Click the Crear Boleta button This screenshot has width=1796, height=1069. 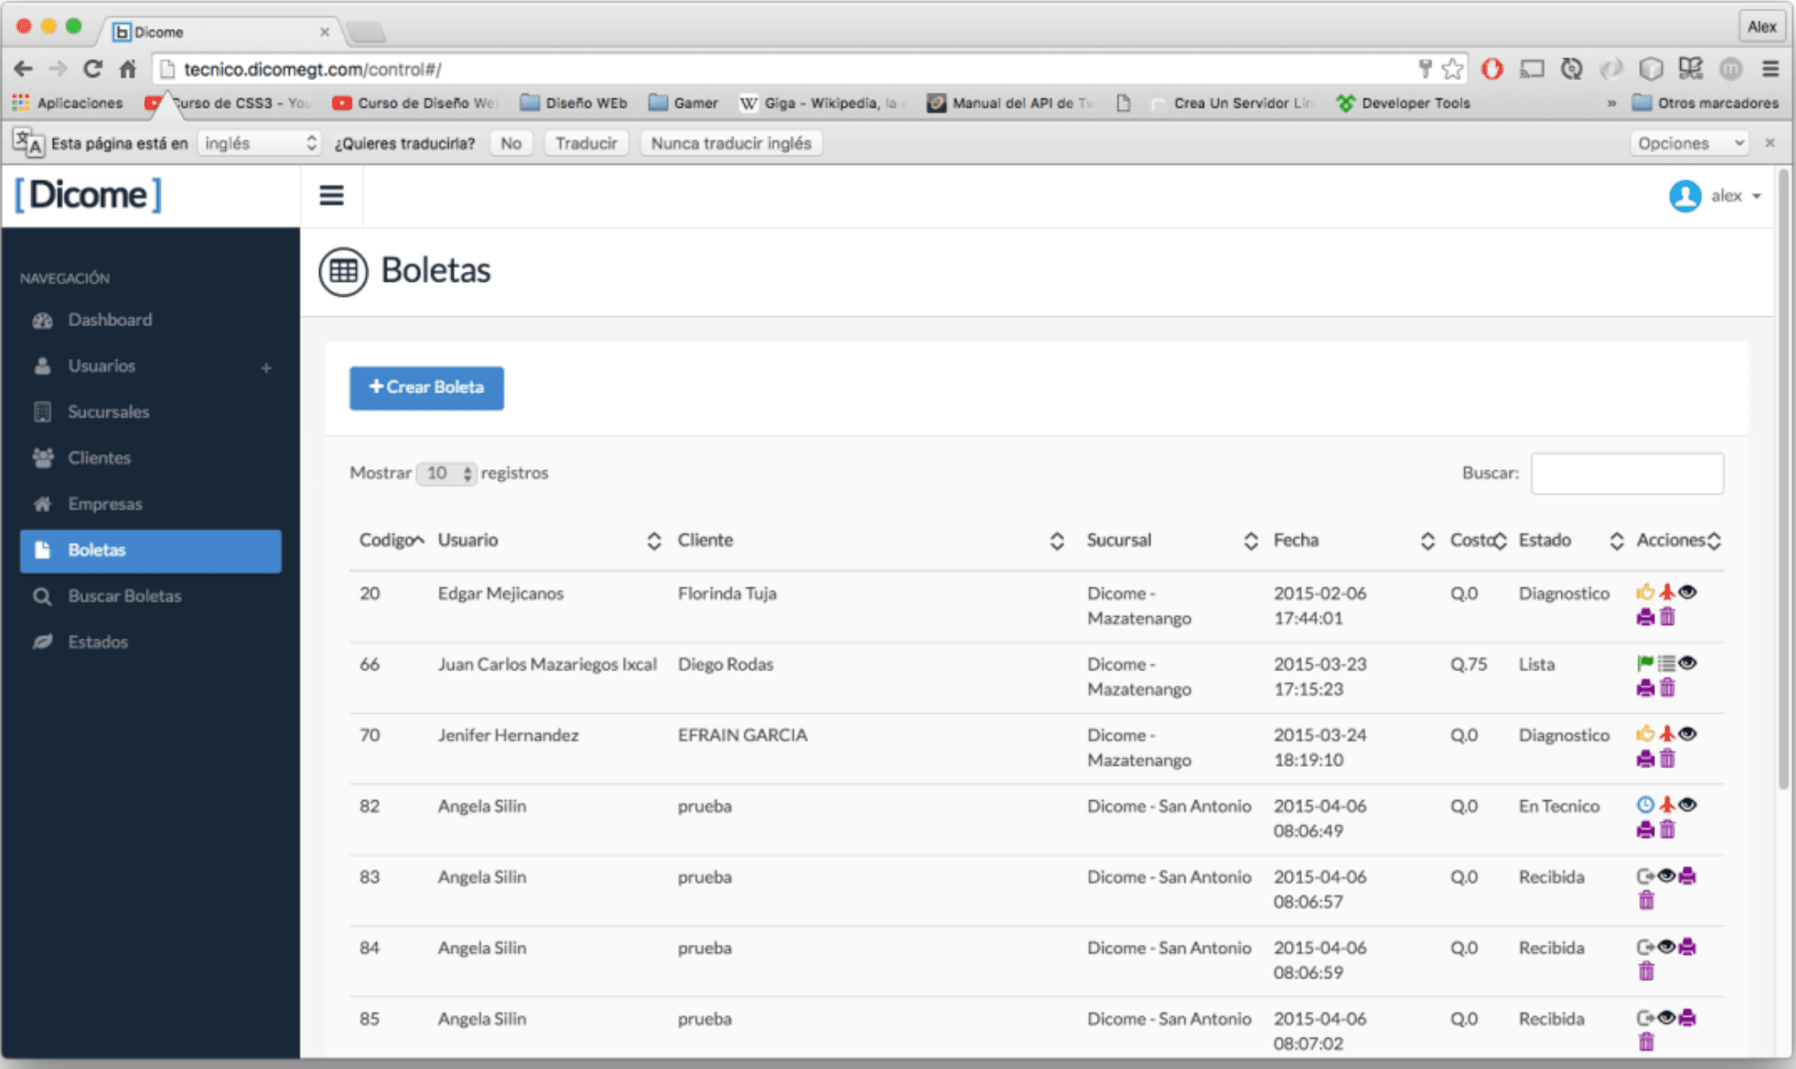tap(426, 388)
